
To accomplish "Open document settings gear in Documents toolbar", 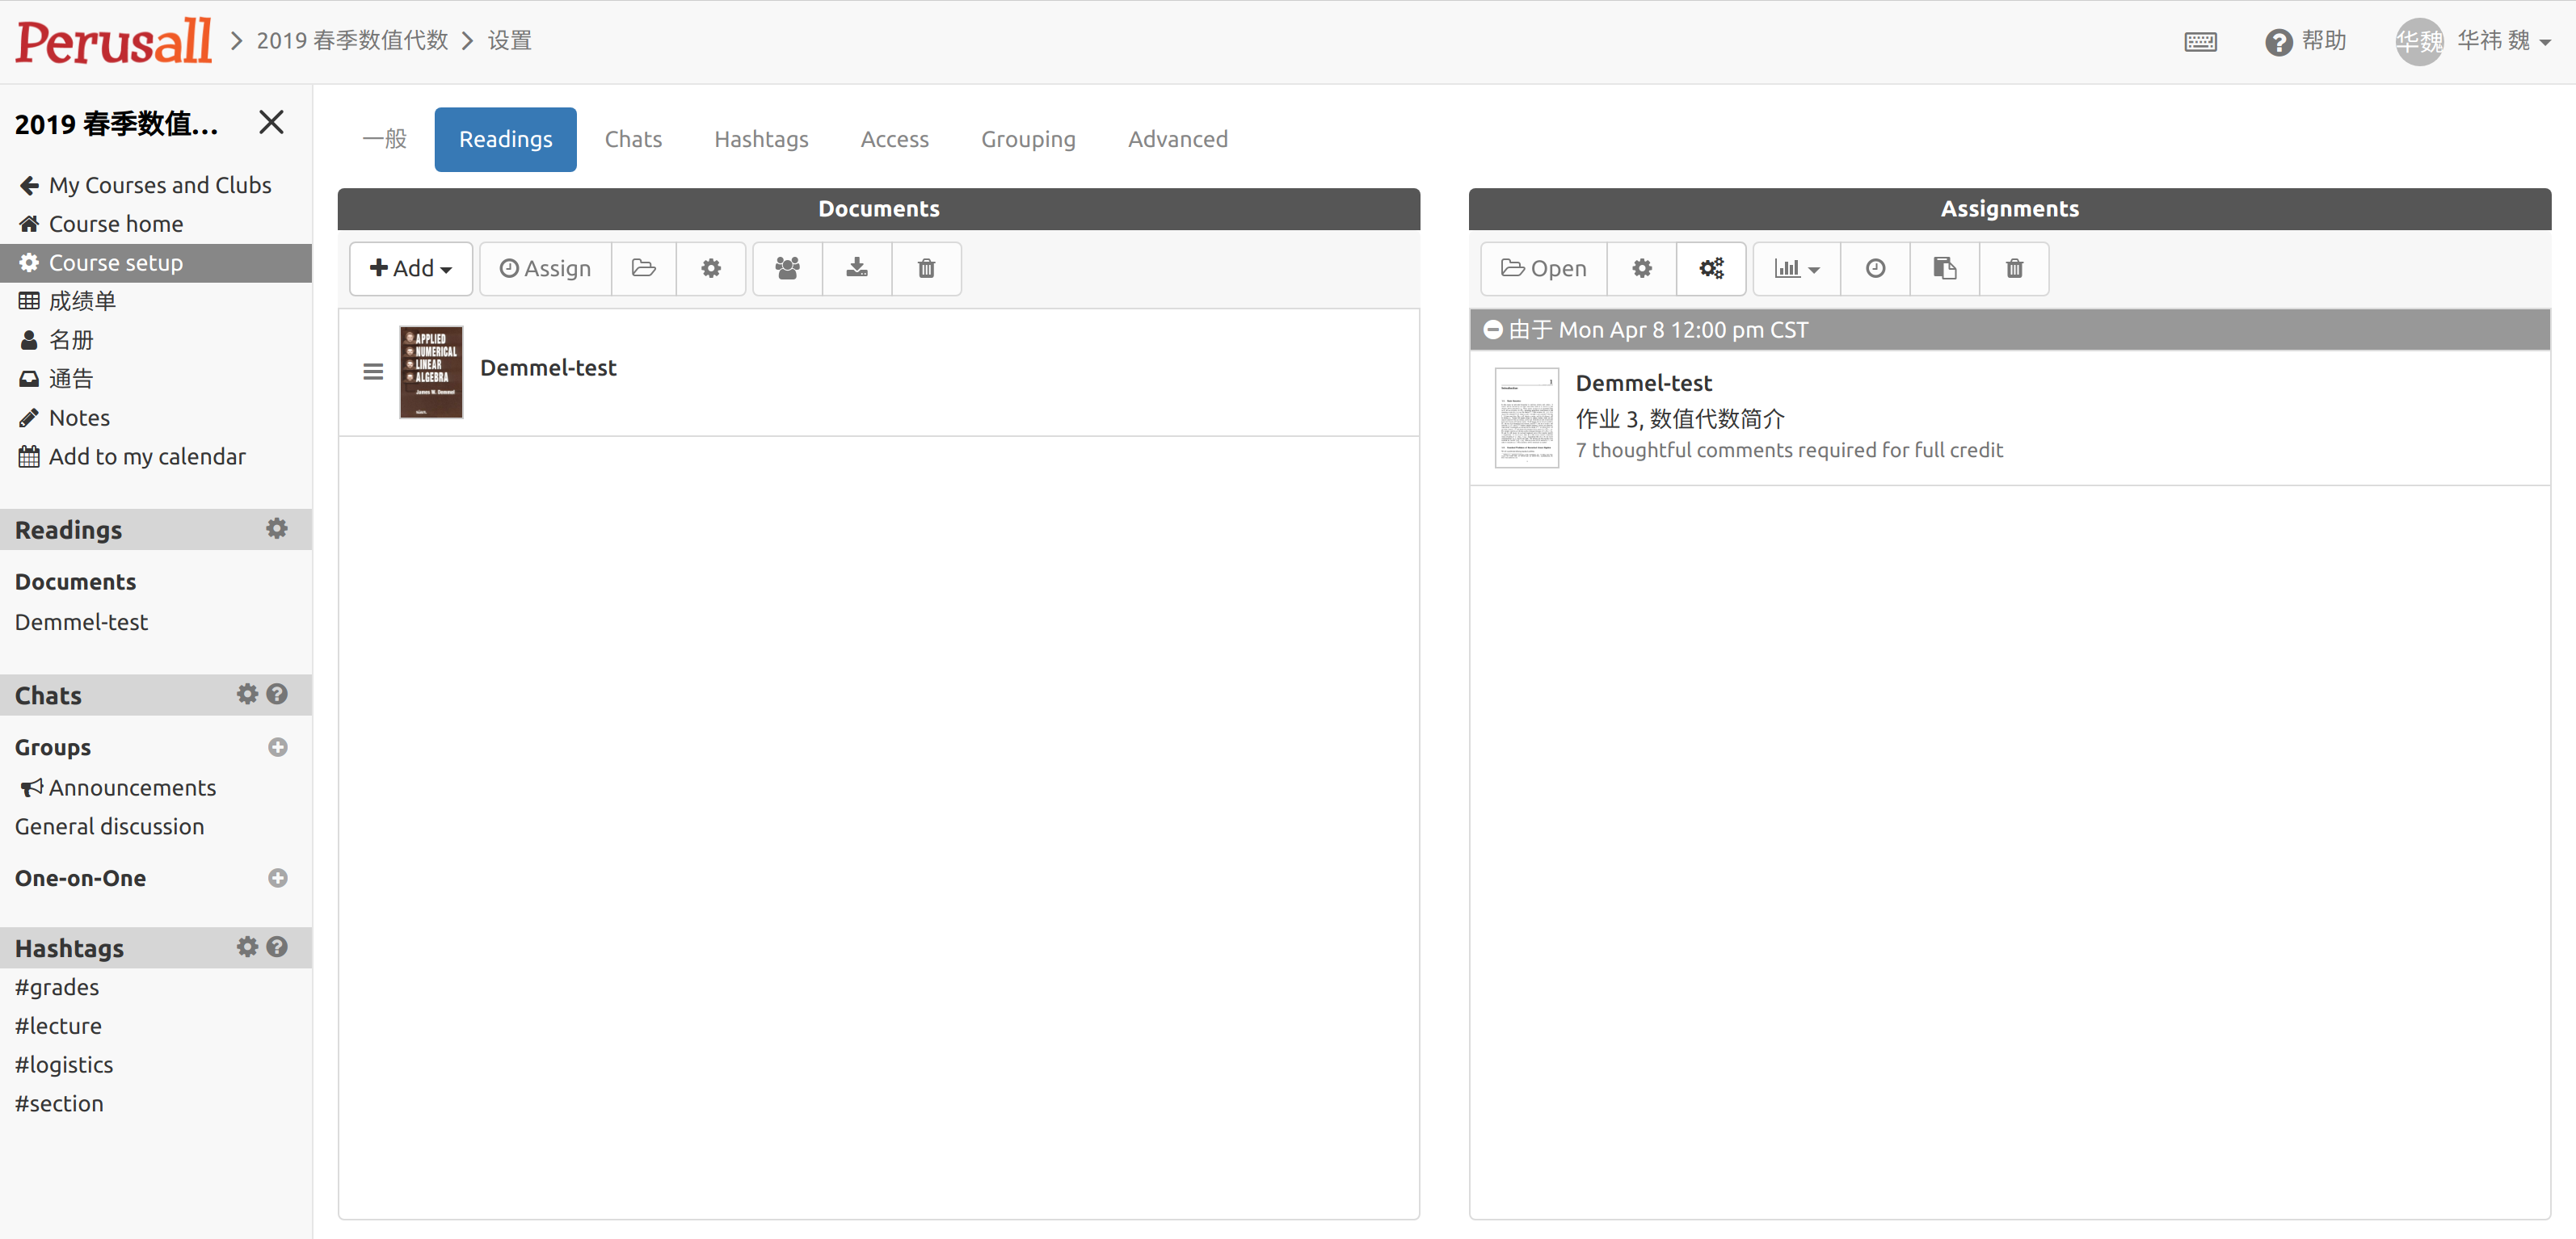I will coord(711,268).
